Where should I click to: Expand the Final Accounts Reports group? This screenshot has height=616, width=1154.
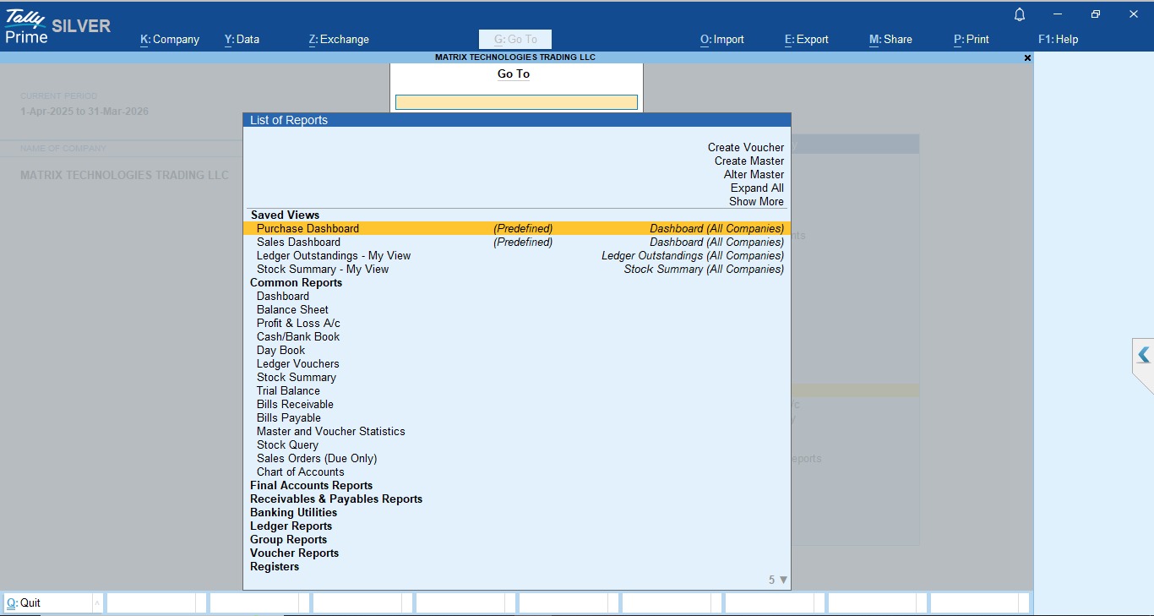click(x=311, y=485)
